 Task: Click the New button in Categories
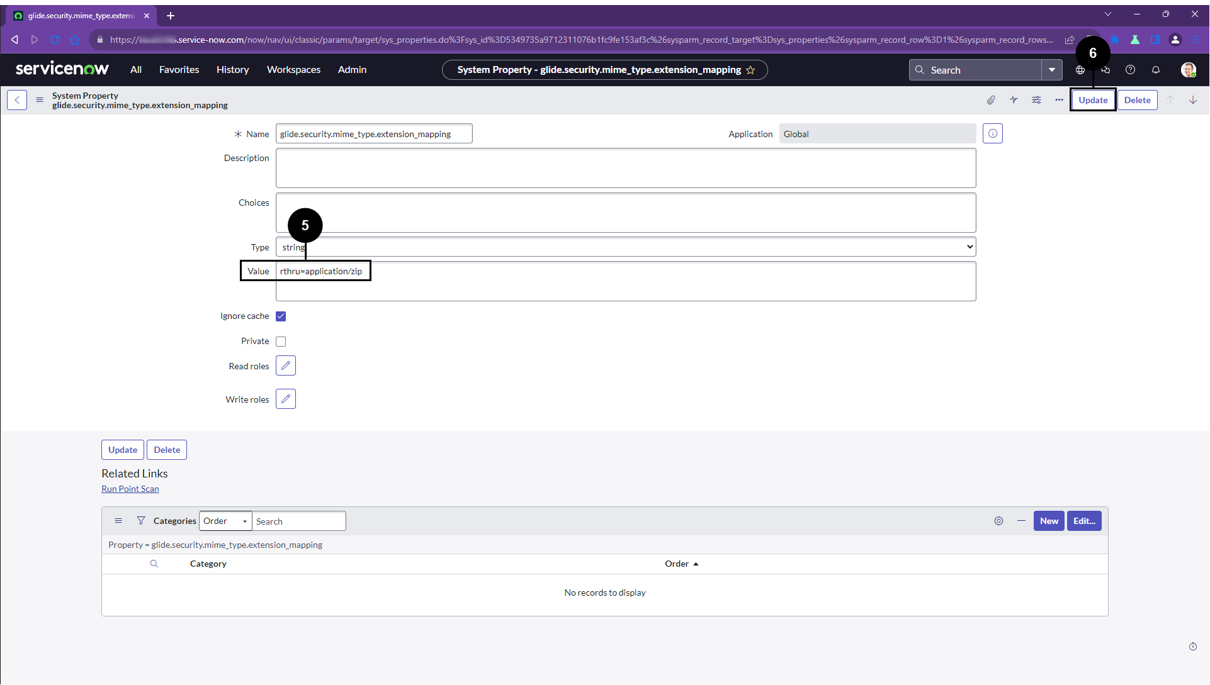point(1048,521)
